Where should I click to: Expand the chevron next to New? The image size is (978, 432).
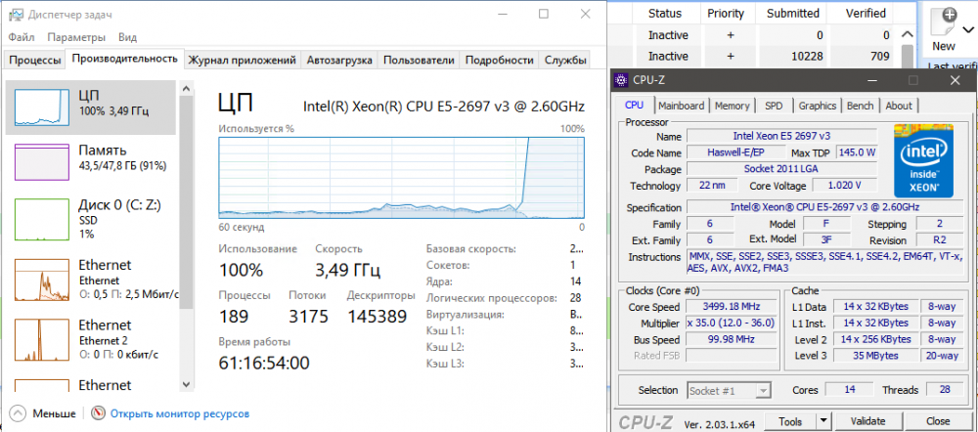968,29
